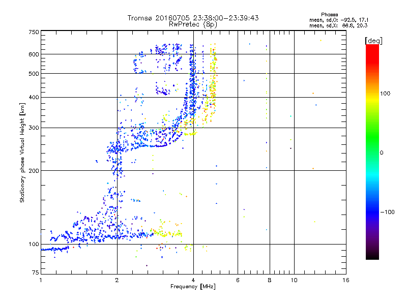Click the x-axis tick label '1'
The height and width of the screenshot is (305, 407).
(41, 280)
